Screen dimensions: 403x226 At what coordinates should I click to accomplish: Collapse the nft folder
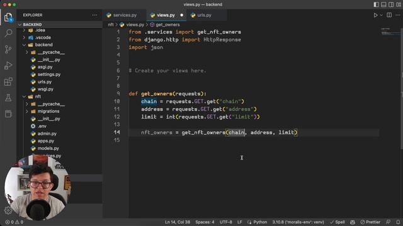tap(38, 96)
